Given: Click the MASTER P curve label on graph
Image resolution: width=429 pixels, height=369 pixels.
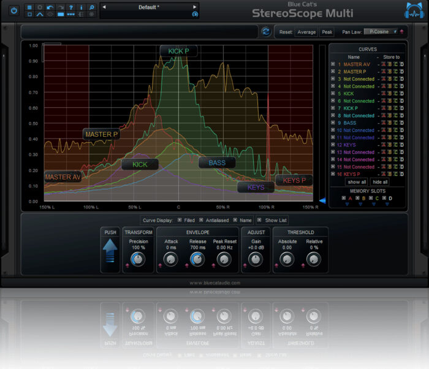Looking at the screenshot, I should (x=102, y=134).
